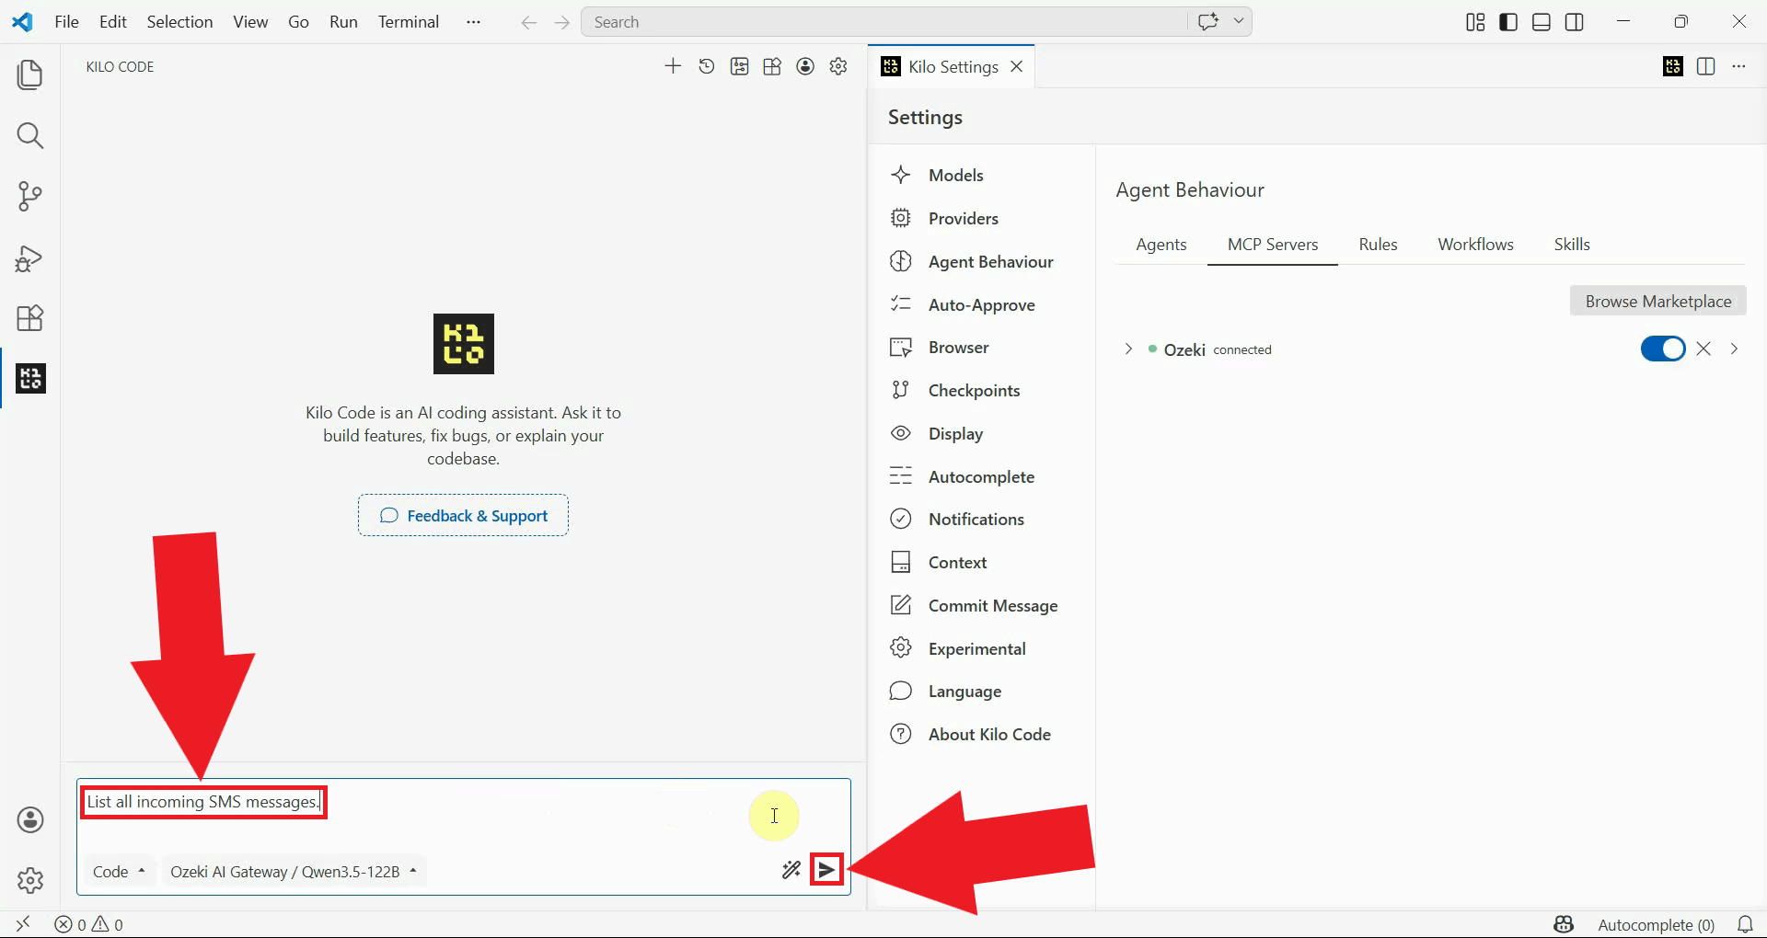Open the Selection menu

click(179, 22)
